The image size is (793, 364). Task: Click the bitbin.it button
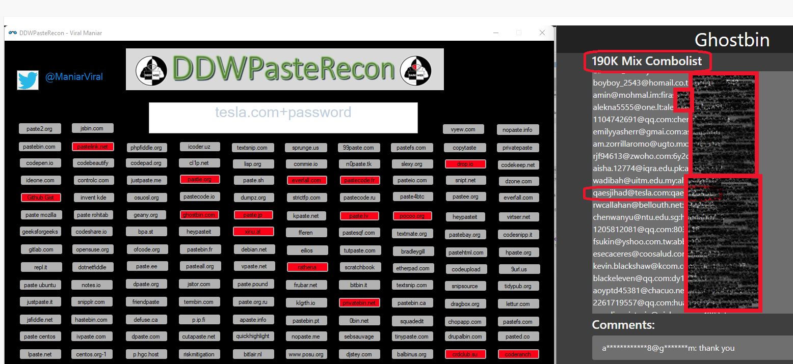pos(359,285)
